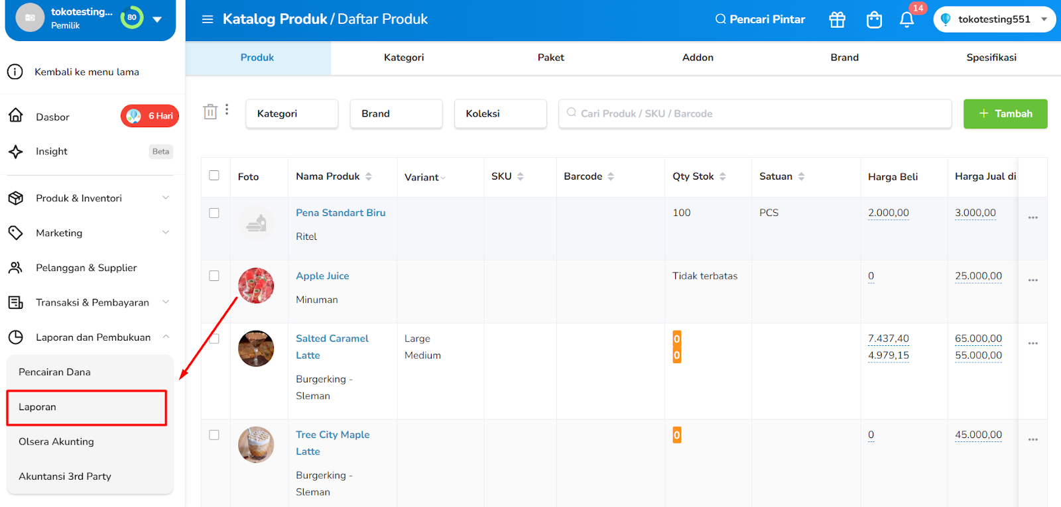Screen dimensions: 1061x507
Task: Open the gift rewards icon
Action: click(838, 19)
